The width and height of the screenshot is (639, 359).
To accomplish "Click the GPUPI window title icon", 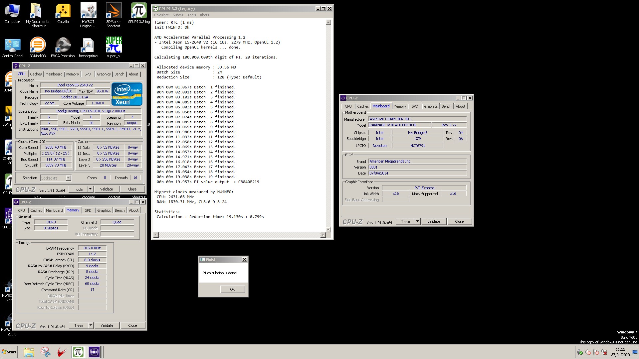I will click(x=155, y=9).
